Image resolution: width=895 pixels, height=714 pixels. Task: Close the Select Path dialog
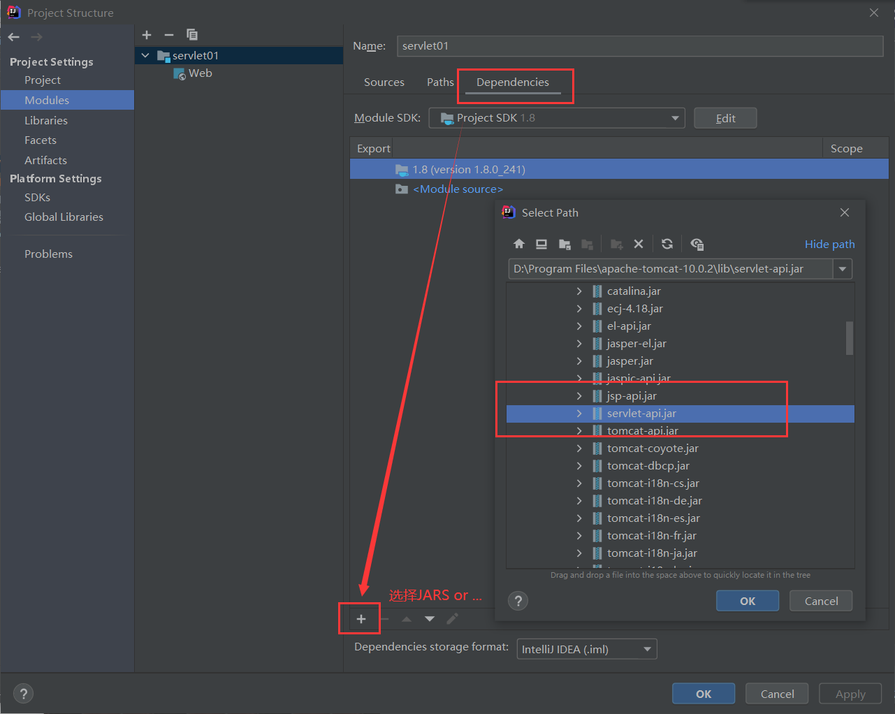tap(845, 212)
